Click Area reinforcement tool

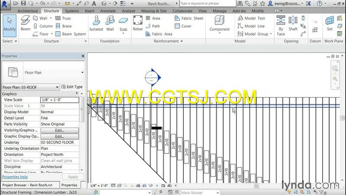pos(153,18)
